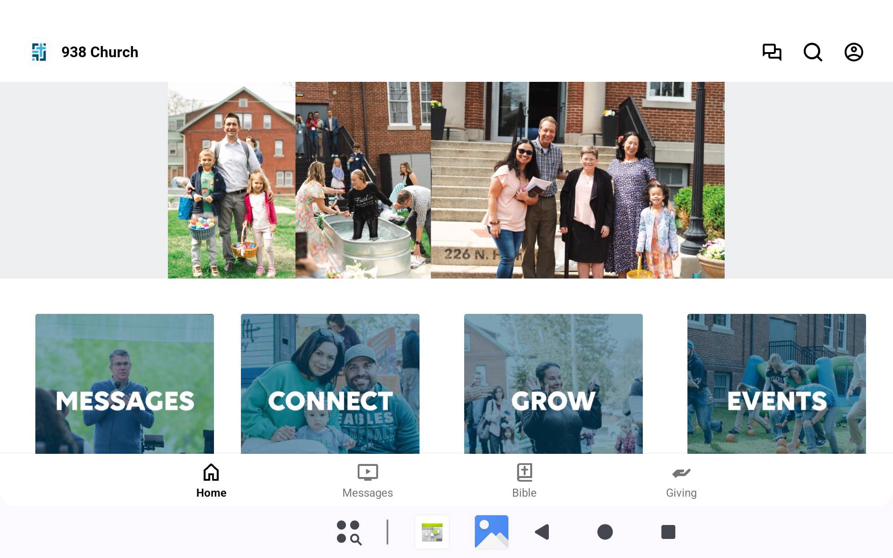893x558 pixels.
Task: Launch the calendar app in taskbar
Action: (432, 532)
